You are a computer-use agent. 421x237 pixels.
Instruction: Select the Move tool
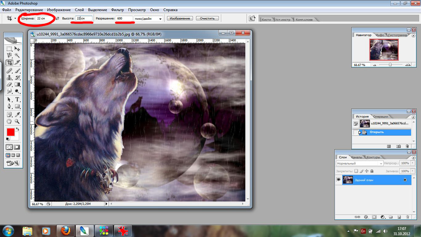(x=17, y=48)
